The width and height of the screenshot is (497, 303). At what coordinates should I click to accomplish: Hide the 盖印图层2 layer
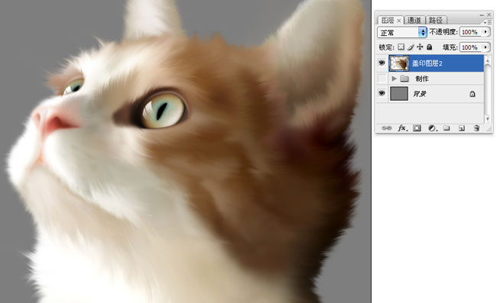(x=382, y=63)
